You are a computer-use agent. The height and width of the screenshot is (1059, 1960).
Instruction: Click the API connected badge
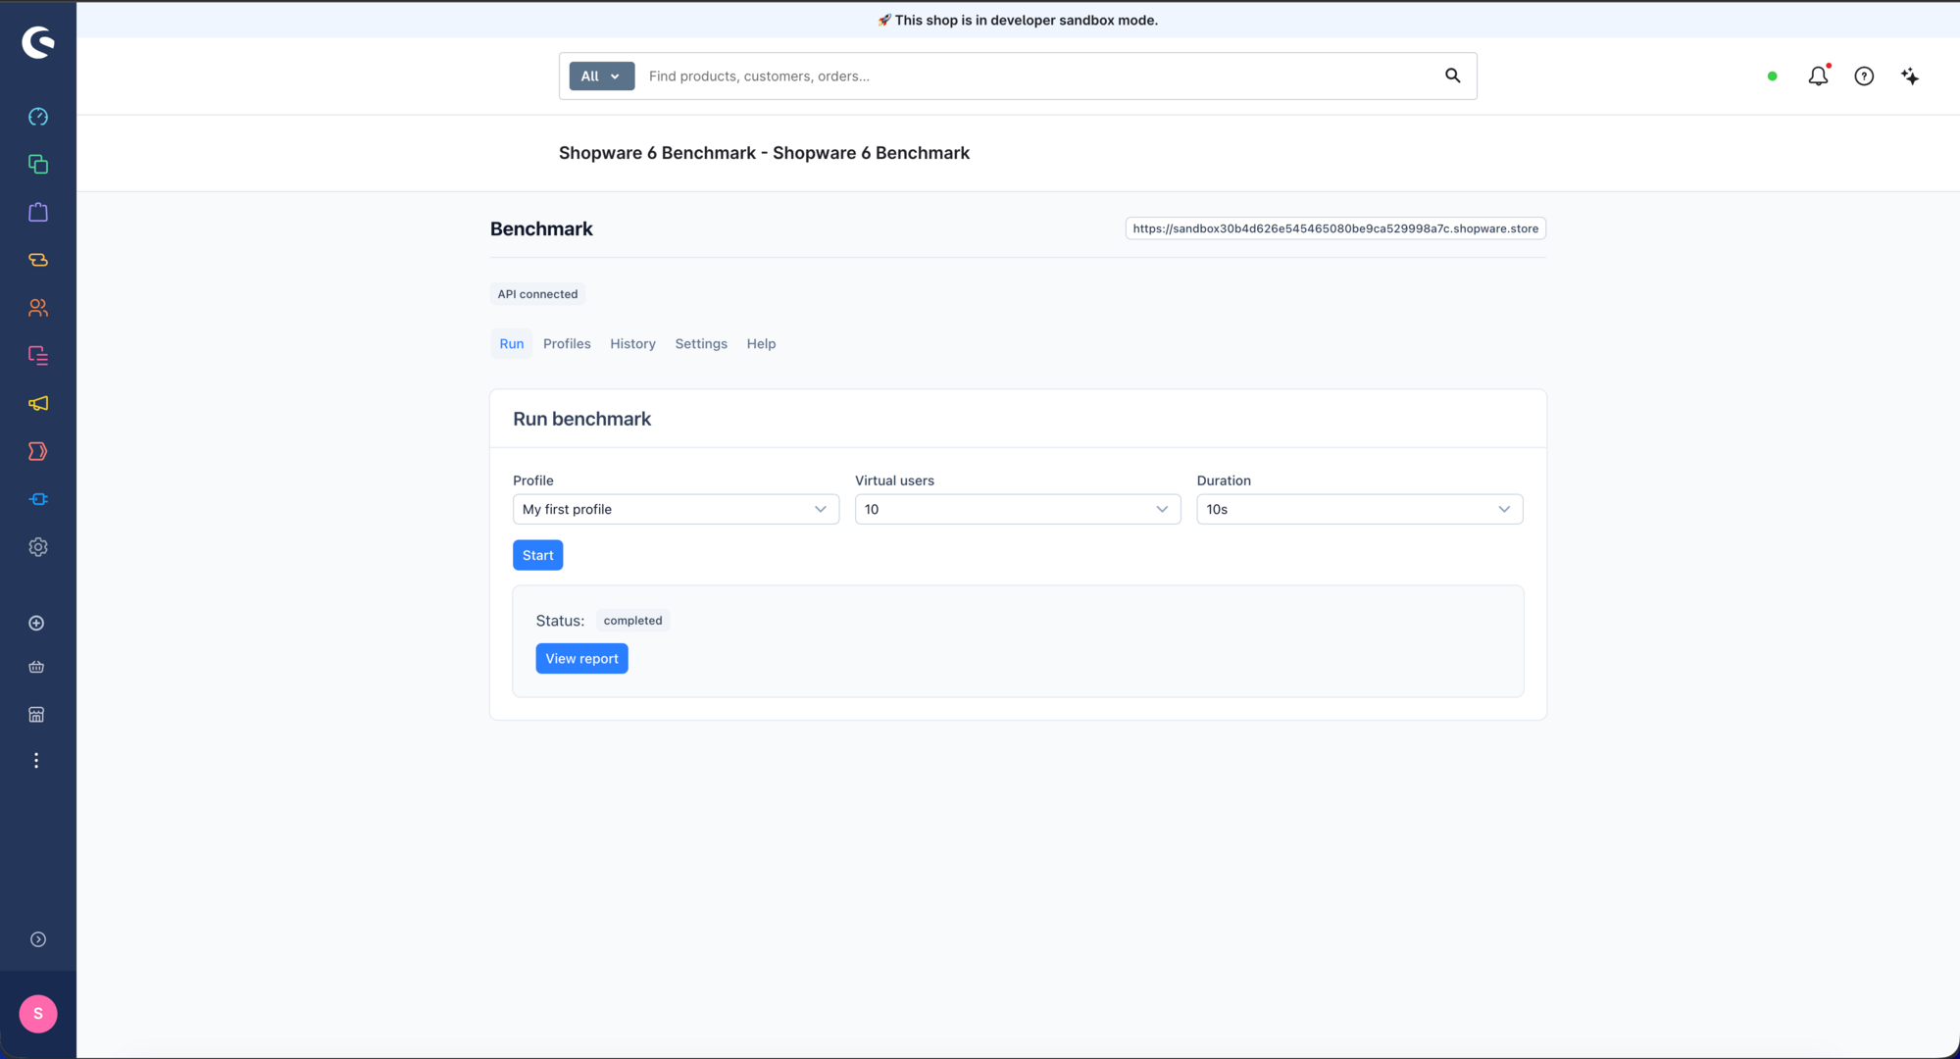537,294
